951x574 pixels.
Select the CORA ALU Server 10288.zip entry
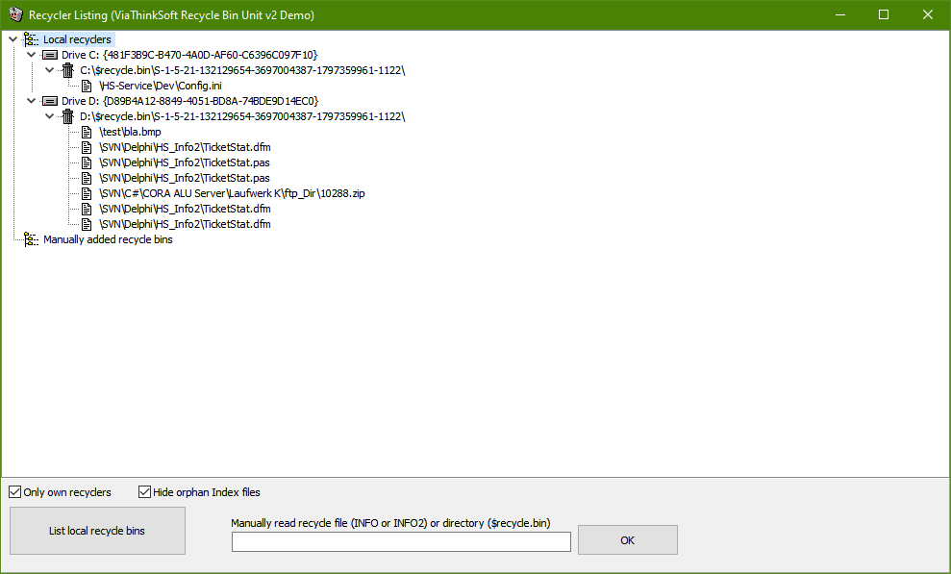click(232, 193)
